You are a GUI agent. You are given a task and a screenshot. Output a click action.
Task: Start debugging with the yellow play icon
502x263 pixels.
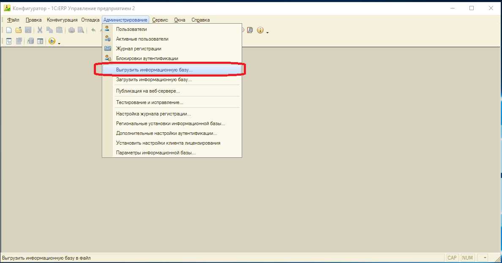coord(52,41)
